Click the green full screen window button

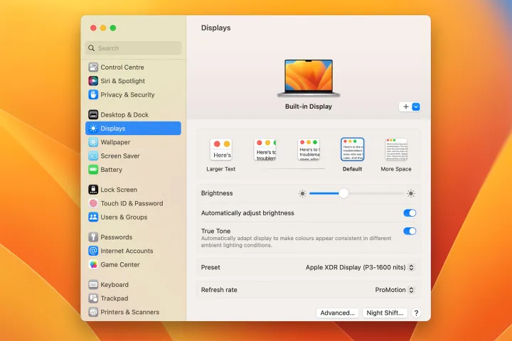tap(112, 28)
